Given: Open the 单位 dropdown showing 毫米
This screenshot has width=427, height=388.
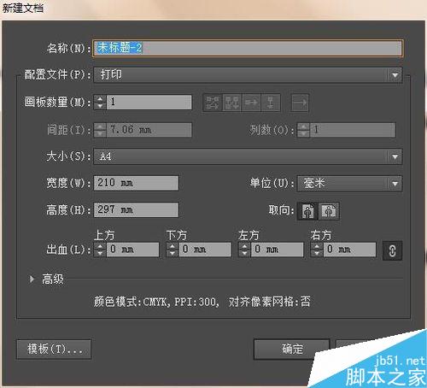Looking at the screenshot, I should (x=349, y=184).
